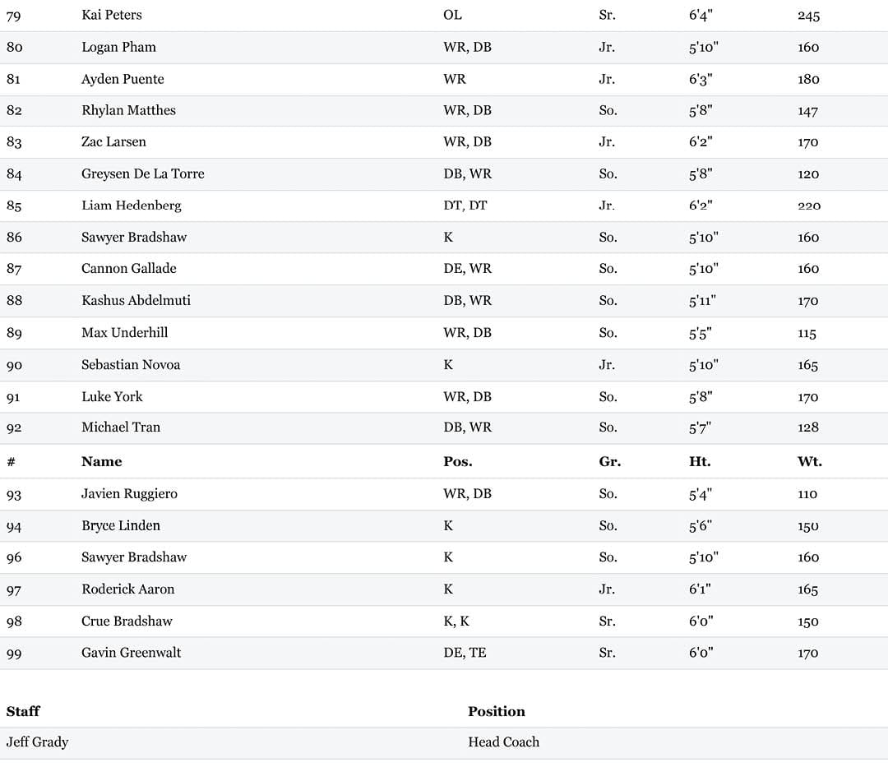Click Gavin Greenwalt's name
This screenshot has height=767, width=888.
tap(131, 653)
